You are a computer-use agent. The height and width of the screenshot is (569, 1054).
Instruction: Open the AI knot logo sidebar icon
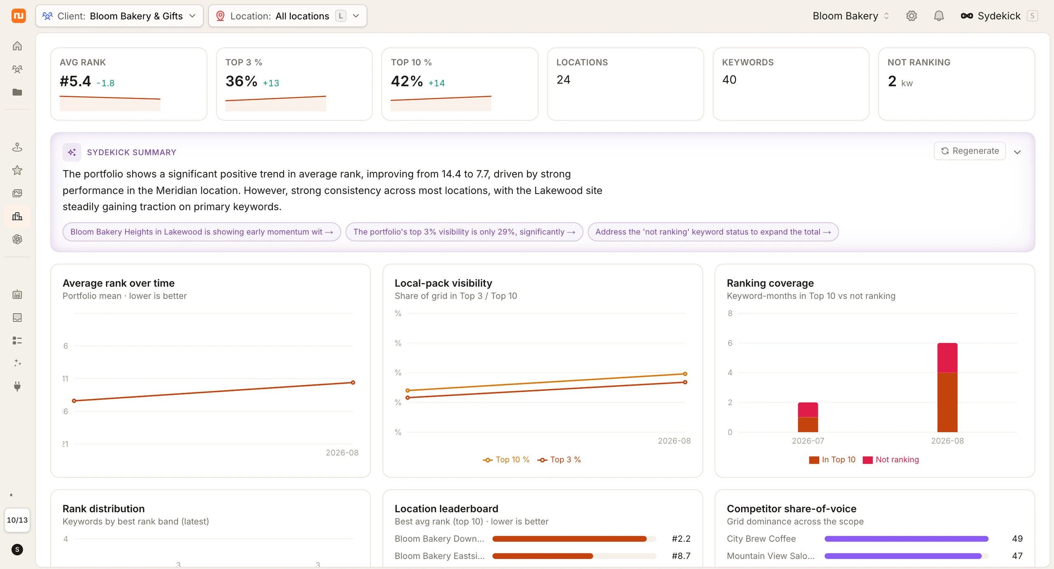coord(17,239)
